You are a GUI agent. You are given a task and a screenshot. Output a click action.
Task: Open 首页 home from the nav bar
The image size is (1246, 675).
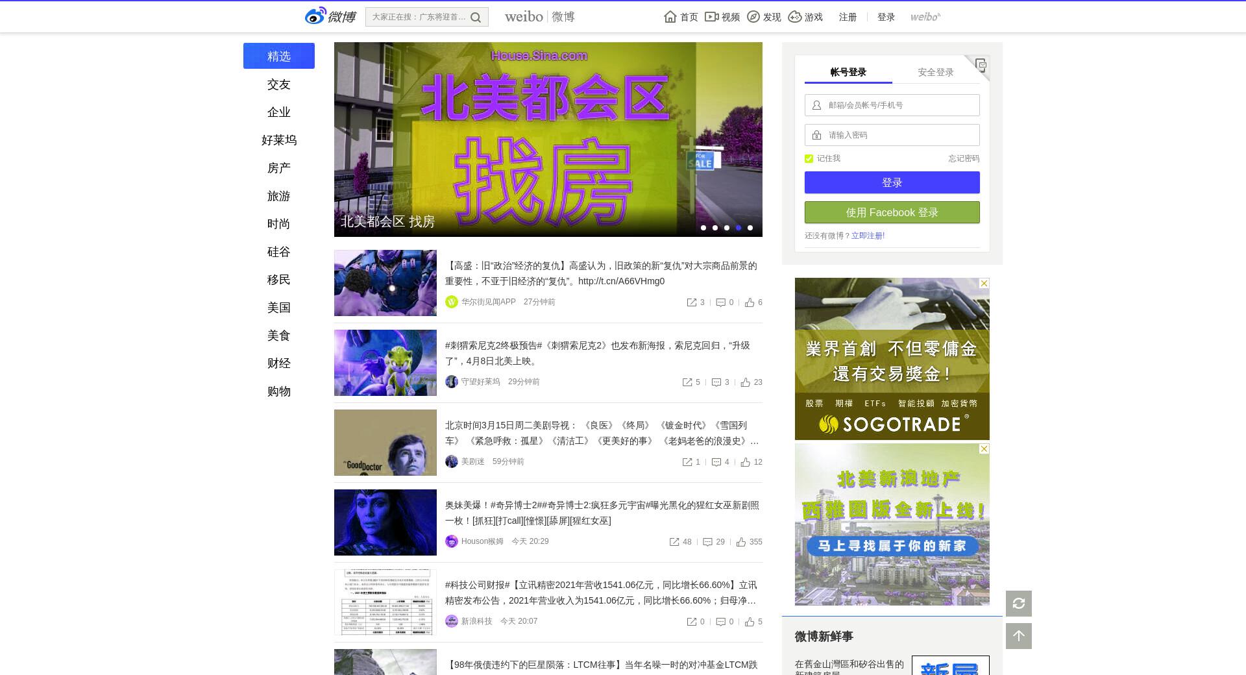click(681, 17)
